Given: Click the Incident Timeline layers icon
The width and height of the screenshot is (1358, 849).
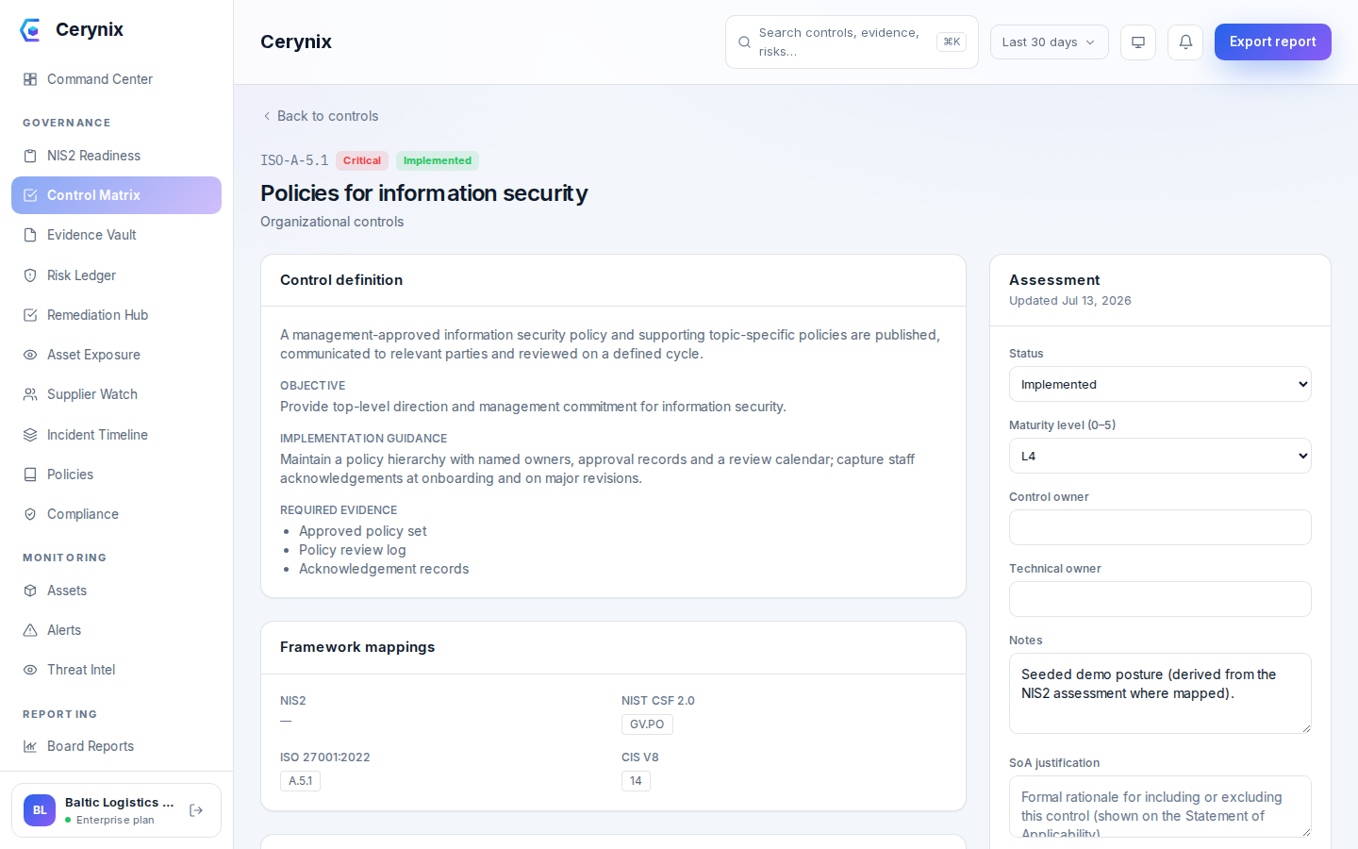Looking at the screenshot, I should point(30,435).
